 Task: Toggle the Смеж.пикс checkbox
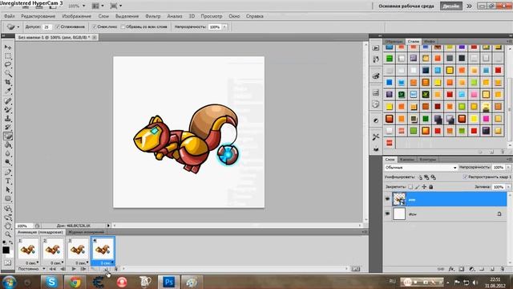click(95, 26)
